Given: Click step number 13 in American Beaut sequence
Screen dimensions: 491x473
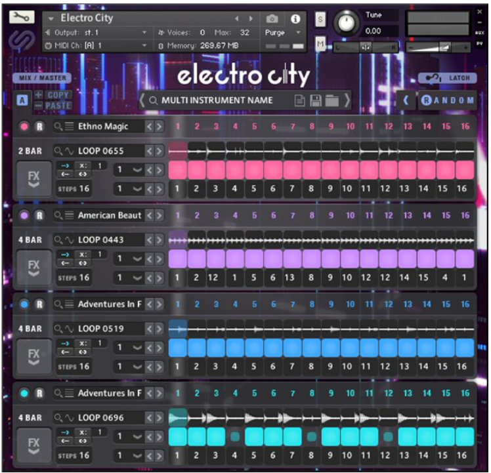Looking at the screenshot, I should (289, 278).
